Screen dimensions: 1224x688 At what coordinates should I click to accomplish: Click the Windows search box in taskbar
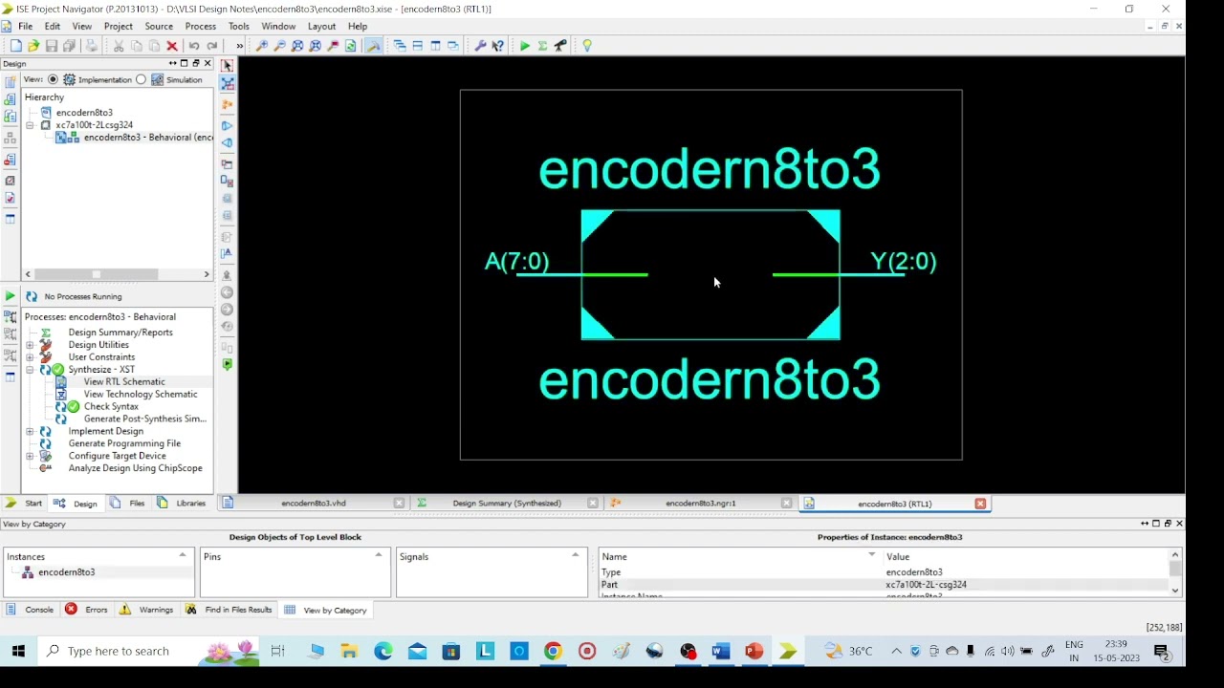[x=148, y=651]
